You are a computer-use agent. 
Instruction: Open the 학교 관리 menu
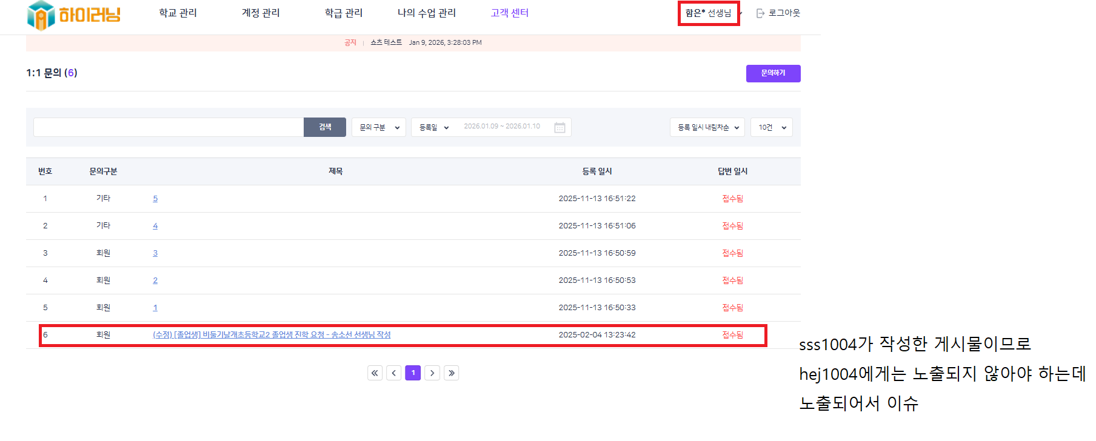click(178, 13)
